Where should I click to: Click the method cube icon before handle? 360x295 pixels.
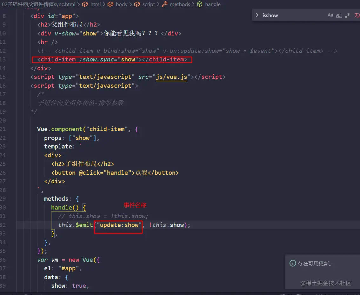point(200,4)
